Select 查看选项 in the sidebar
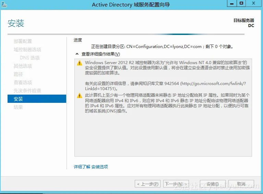 point(23,82)
